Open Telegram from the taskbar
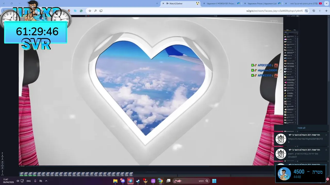 pyautogui.click(x=130, y=181)
